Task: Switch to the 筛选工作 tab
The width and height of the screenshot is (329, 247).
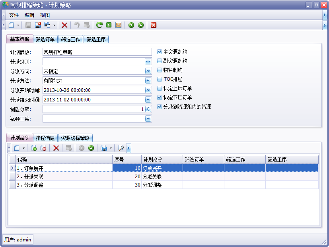Action: click(x=70, y=39)
